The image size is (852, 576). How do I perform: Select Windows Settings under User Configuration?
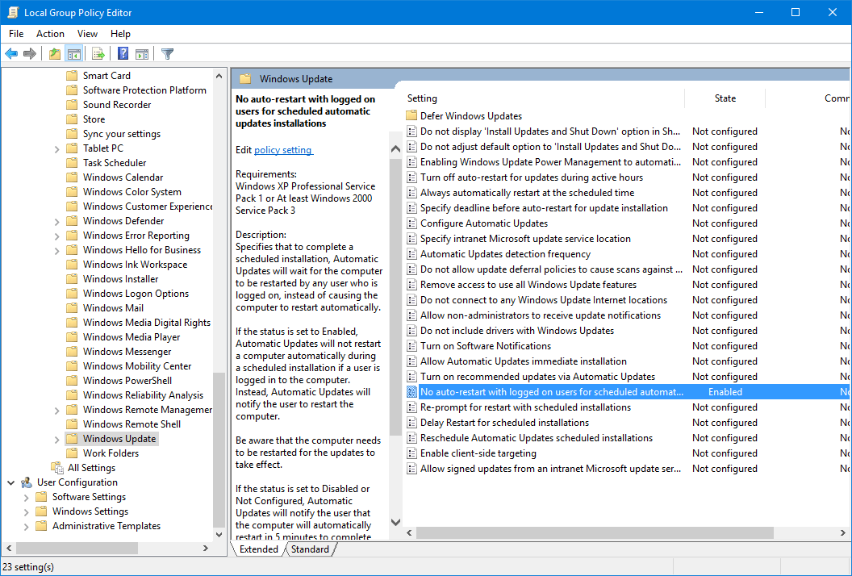click(90, 511)
